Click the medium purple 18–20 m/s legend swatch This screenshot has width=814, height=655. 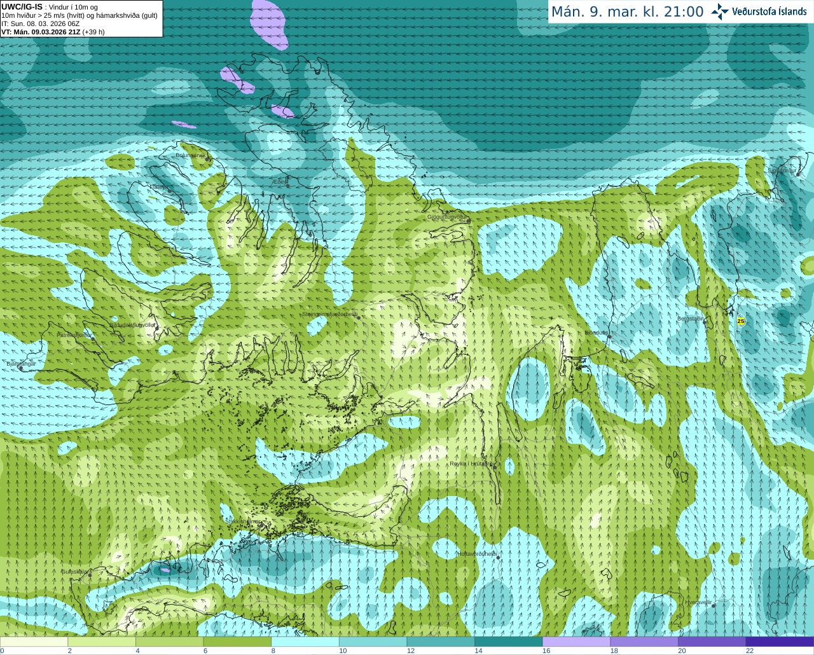click(x=644, y=642)
